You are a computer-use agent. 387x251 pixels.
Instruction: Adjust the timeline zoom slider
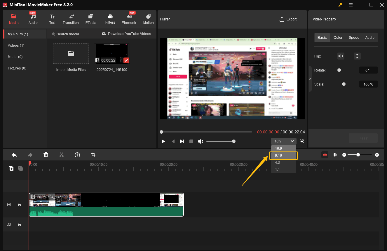coord(360,155)
